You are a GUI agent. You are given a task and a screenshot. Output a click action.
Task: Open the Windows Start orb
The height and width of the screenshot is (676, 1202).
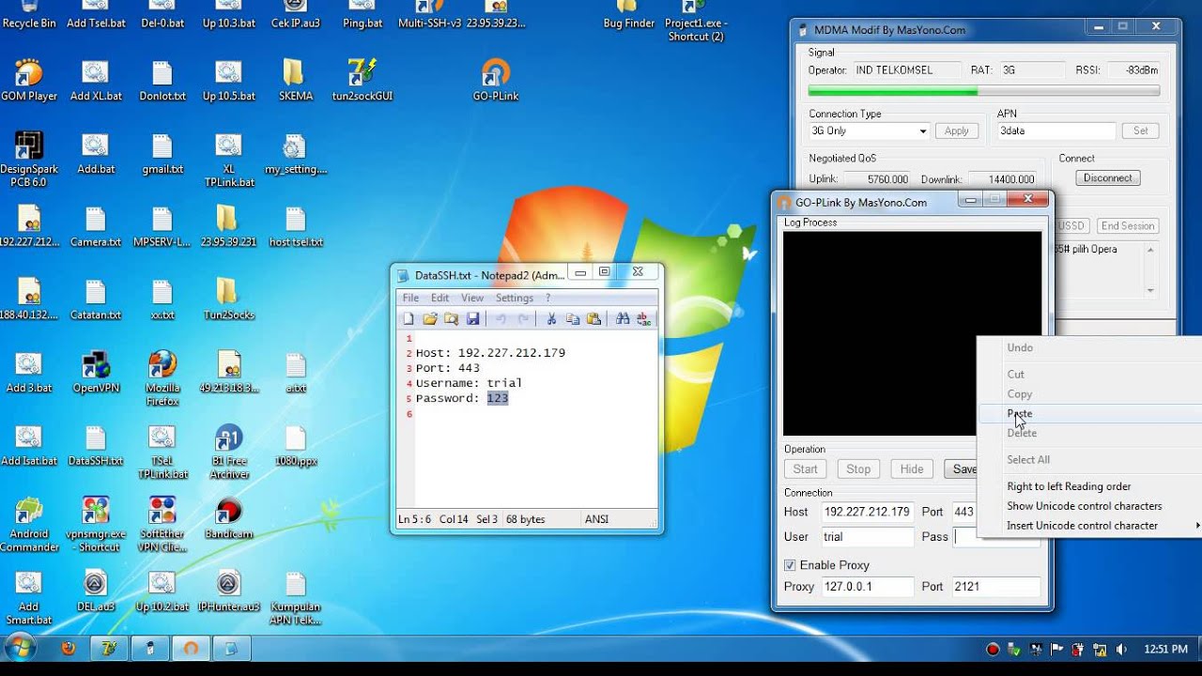[x=20, y=648]
